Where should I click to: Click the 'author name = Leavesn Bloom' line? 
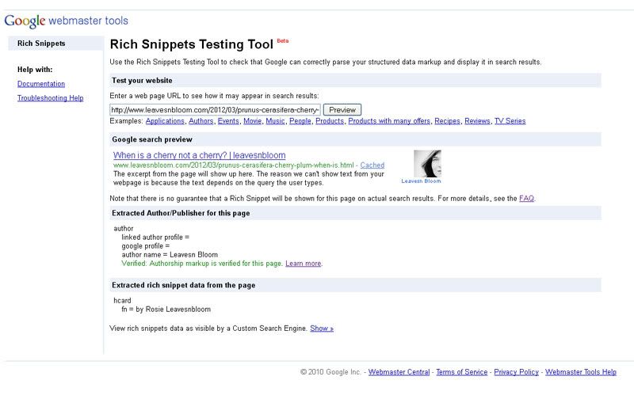click(170, 255)
